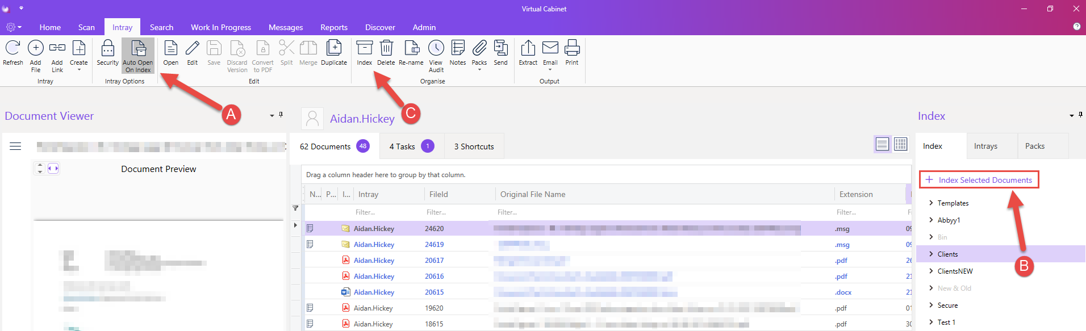The image size is (1086, 331).
Task: Click the Delete trash icon
Action: 386,48
